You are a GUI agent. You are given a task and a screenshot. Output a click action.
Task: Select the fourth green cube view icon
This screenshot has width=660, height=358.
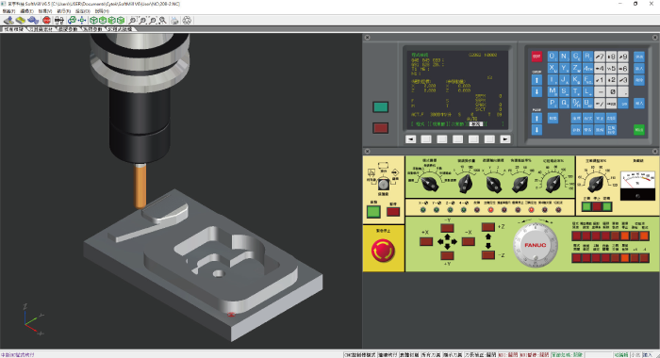[x=121, y=20]
